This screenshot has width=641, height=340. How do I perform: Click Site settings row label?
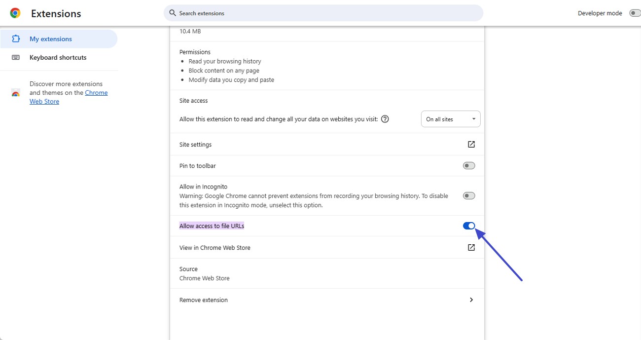[195, 145]
